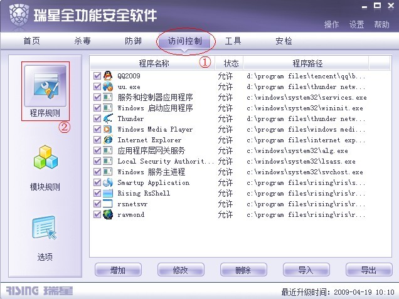The height and width of the screenshot is (299, 399).
Task: Click the 删除 delete button
Action: point(243,270)
